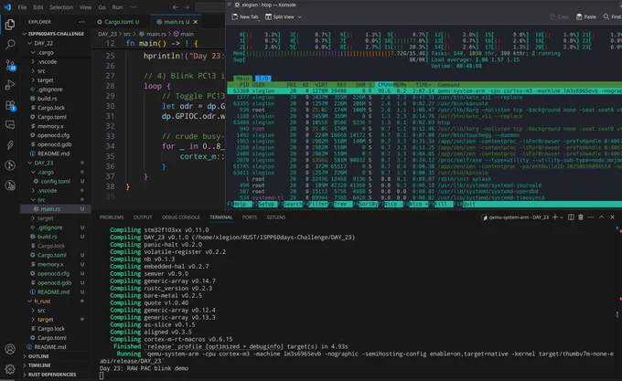Click htop F1 Help button
This screenshot has width=622, height=381.
(240, 204)
